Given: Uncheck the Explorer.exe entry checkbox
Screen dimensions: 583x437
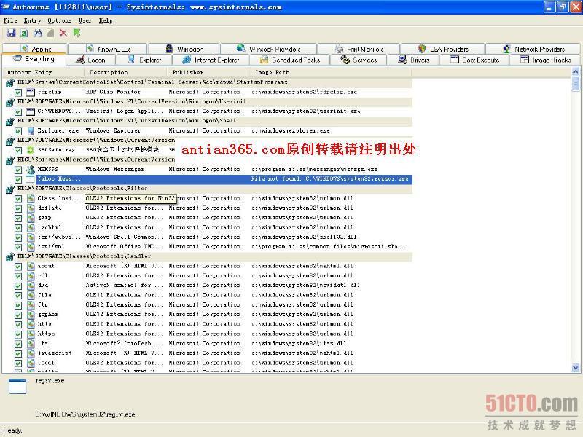Looking at the screenshot, I should tap(17, 131).
